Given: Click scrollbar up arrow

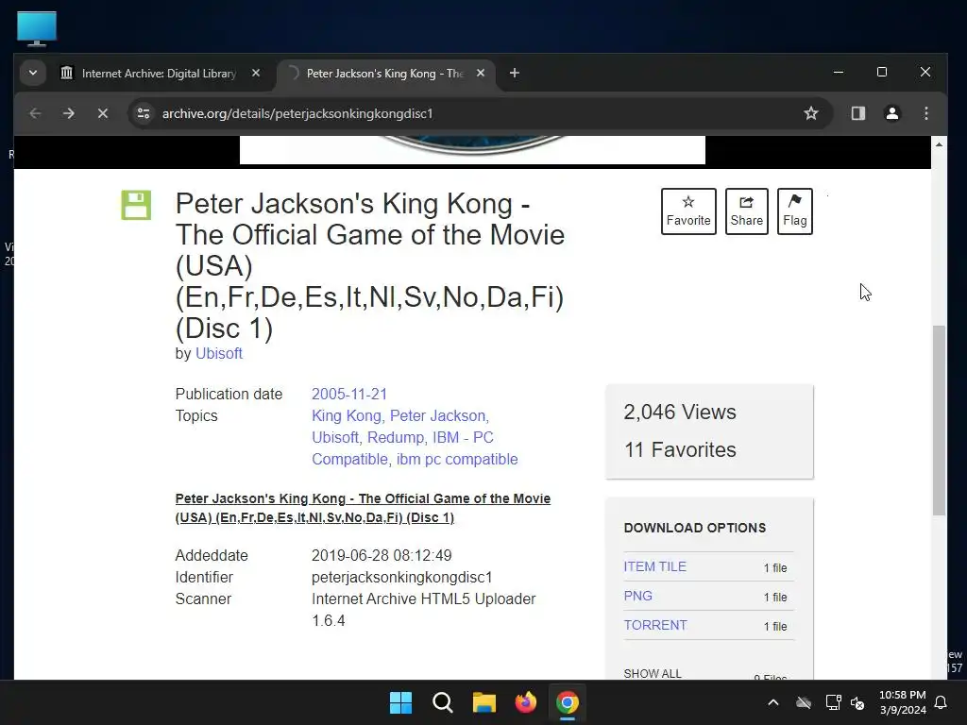Looking at the screenshot, I should [939, 144].
